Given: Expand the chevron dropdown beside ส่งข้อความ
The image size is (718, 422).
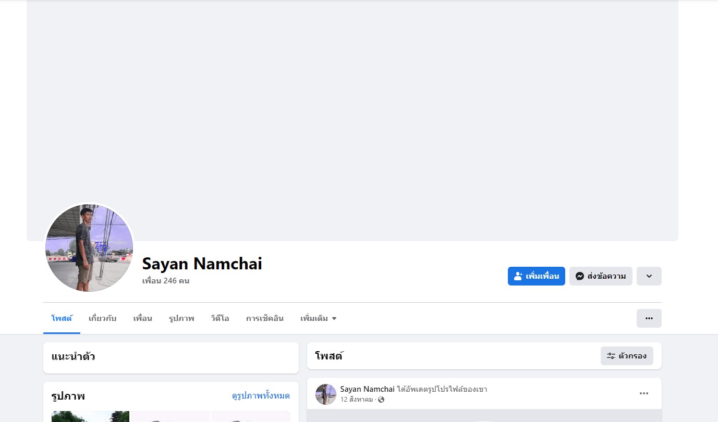Looking at the screenshot, I should click(649, 276).
